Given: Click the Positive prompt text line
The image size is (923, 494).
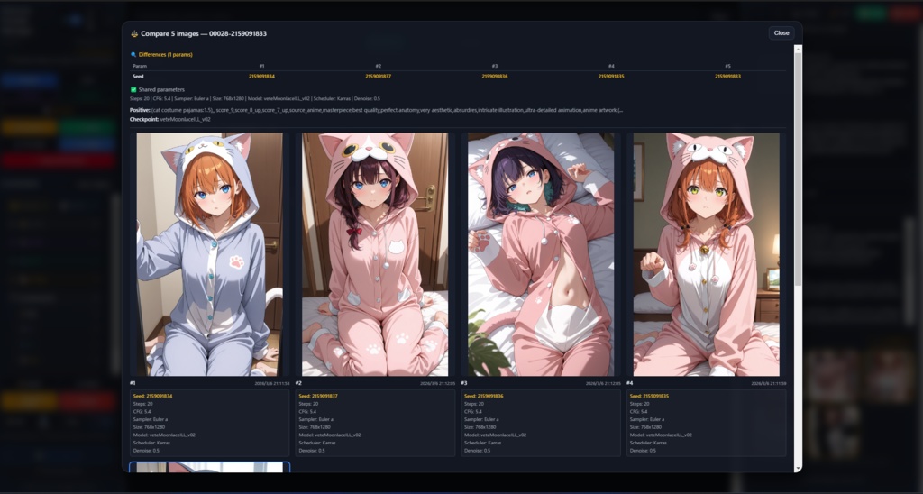Looking at the screenshot, I should [377, 110].
